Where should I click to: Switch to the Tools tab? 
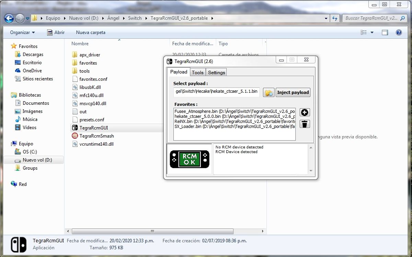tap(197, 72)
